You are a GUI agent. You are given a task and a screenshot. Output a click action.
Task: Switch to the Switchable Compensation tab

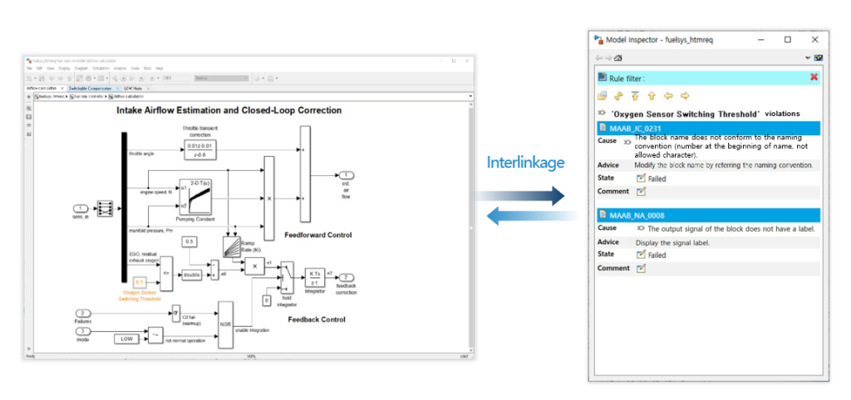pos(90,87)
